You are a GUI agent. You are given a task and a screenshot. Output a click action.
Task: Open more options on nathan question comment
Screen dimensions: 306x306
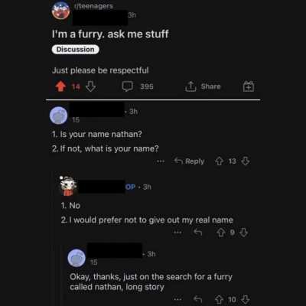(x=161, y=161)
